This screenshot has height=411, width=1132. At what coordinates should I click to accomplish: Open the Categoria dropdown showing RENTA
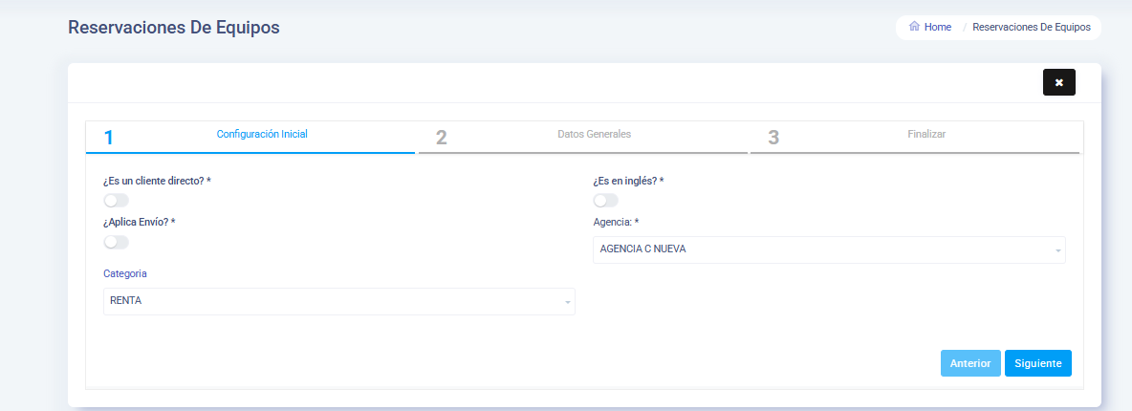[x=339, y=301]
